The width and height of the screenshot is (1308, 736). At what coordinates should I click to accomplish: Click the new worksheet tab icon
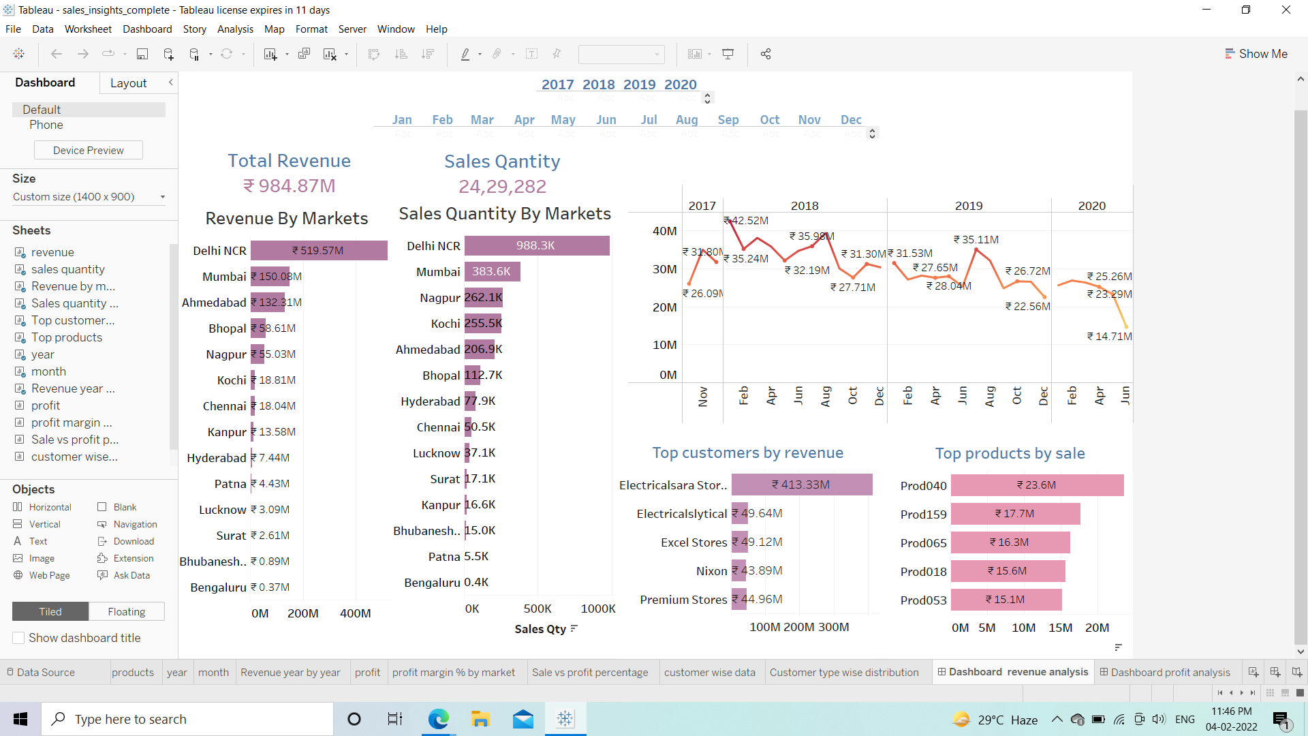[1253, 672]
